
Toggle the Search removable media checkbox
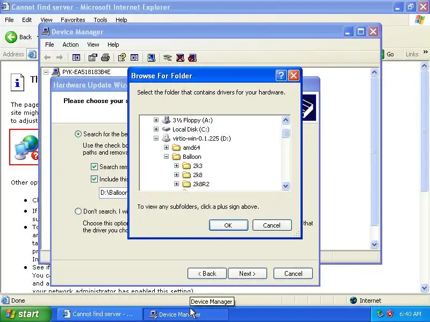click(94, 166)
